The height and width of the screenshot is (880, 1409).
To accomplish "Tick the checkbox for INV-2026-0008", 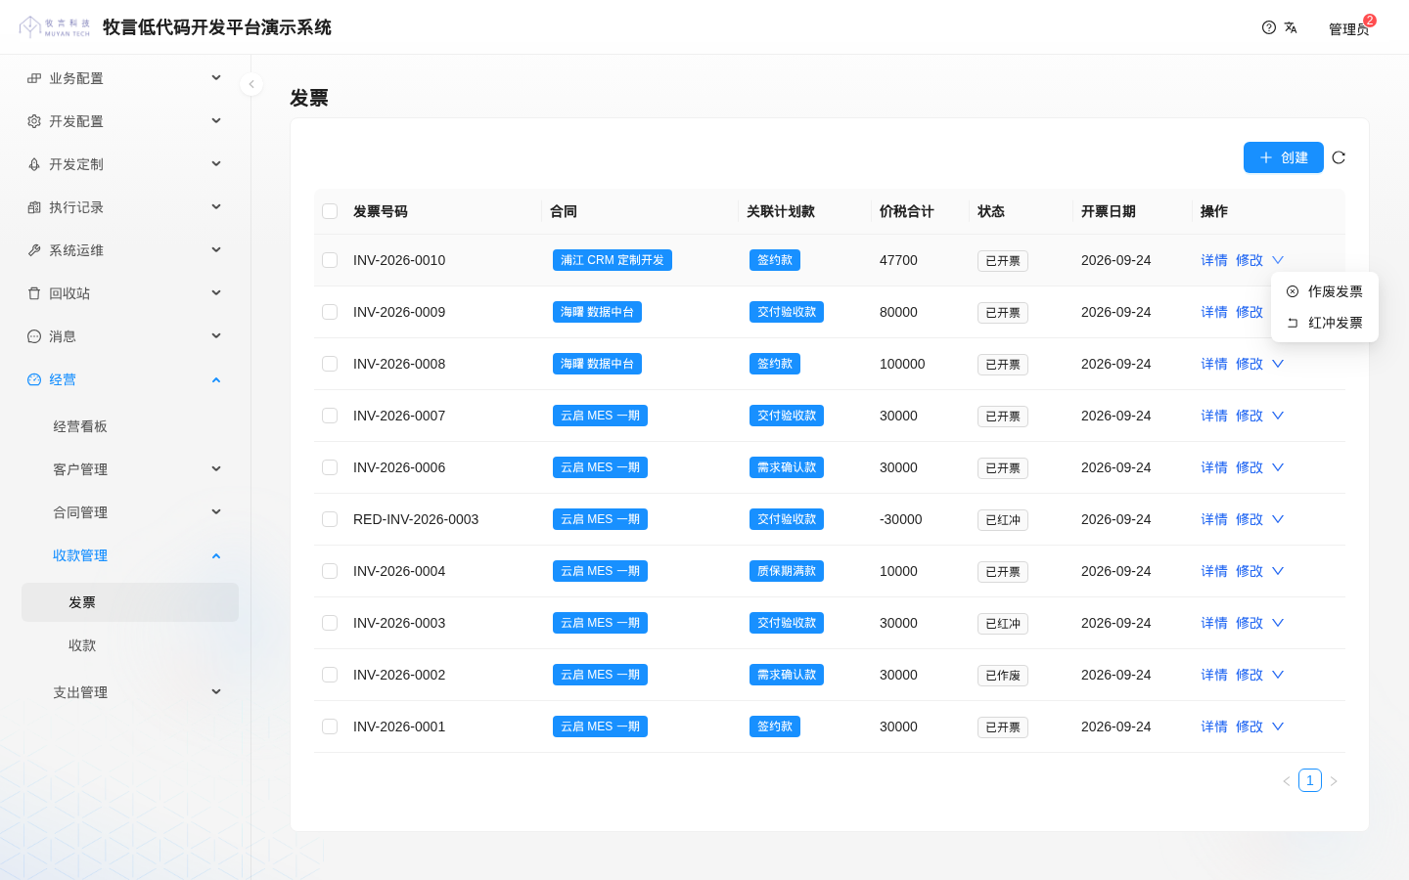I will [x=330, y=364].
